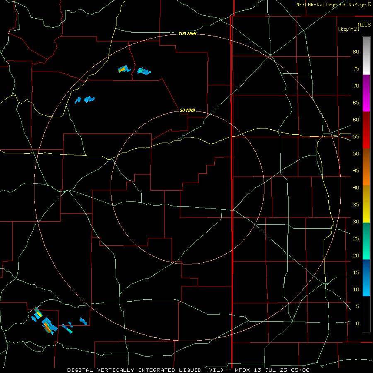373x373 pixels.
Task: Click the northern echo with the orange core
Action: 124,69
